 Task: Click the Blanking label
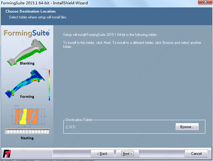pos(27,63)
